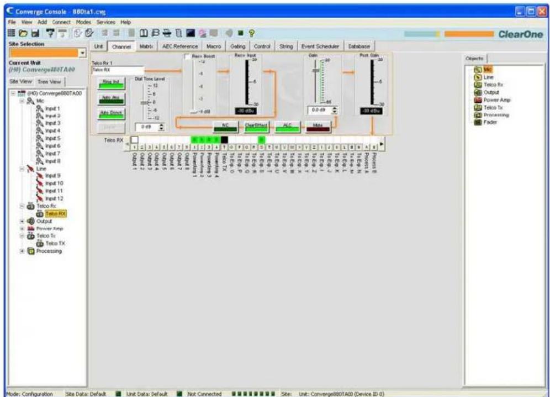Select Telco Tx object in Objects panel

pos(488,107)
